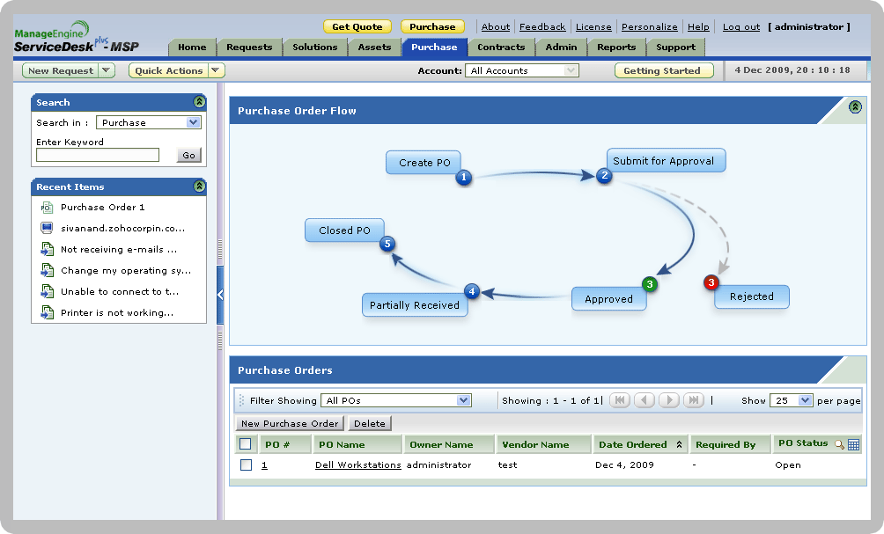The height and width of the screenshot is (534, 884).
Task: Click the request icon beside Not receiving e-mails
Action: pyautogui.click(x=47, y=249)
